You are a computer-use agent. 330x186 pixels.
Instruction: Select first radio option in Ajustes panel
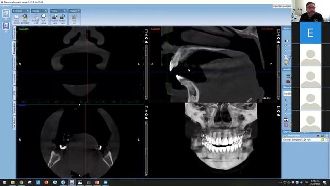click(x=286, y=41)
